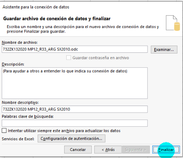Click the 'Descripción:' label

tap(13, 64)
